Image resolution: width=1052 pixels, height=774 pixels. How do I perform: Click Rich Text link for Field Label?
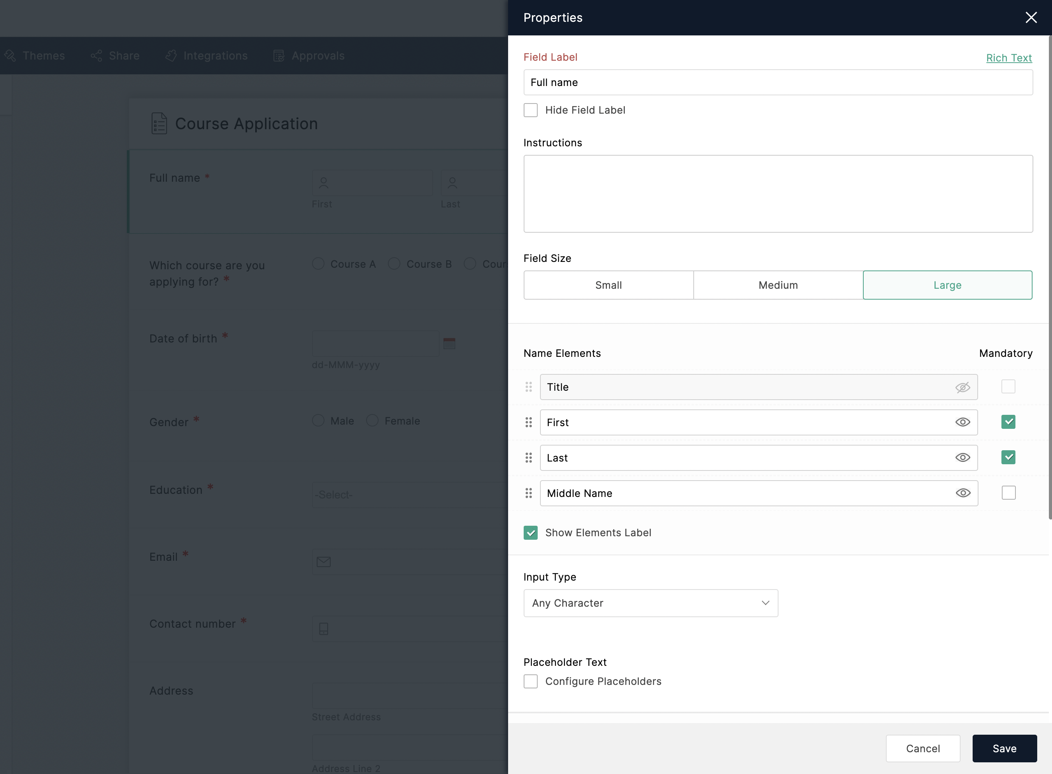point(1010,57)
